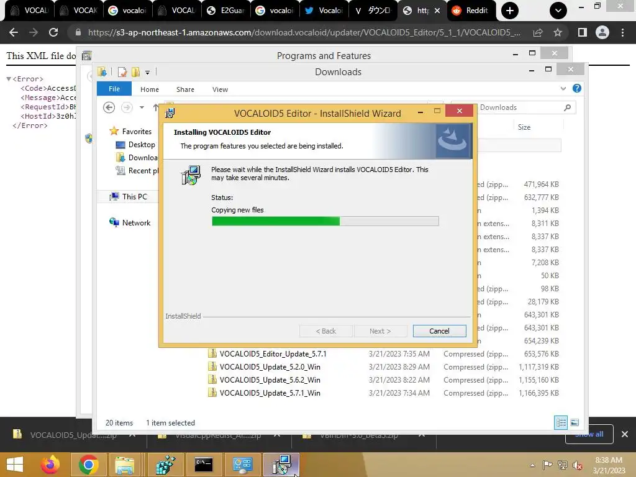This screenshot has height=477, width=636.
Task: Open File Explorer from the taskbar
Action: click(x=125, y=465)
